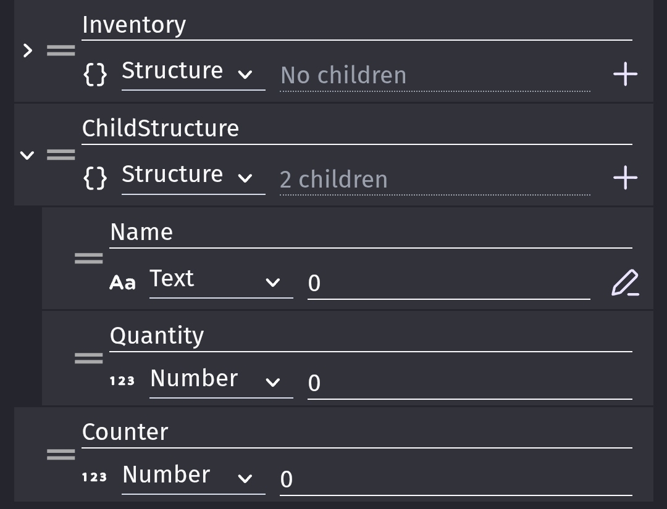Open the type dropdown for ChildStructure

click(x=193, y=176)
